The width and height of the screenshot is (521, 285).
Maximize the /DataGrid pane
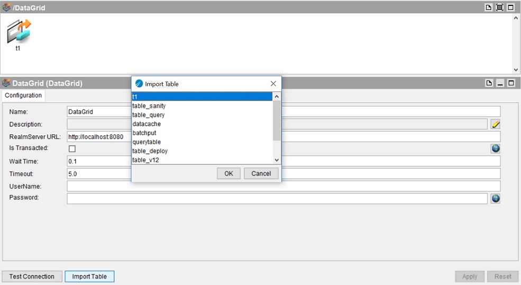[511, 7]
